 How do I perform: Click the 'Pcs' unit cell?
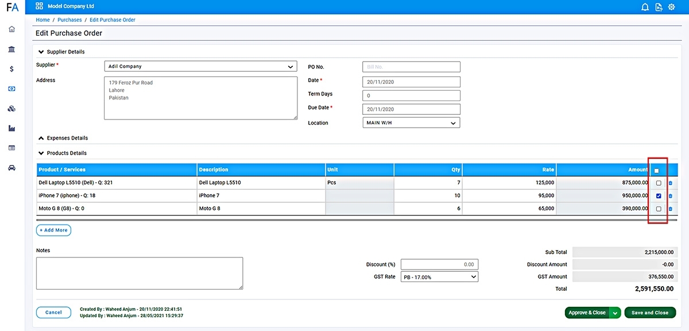click(359, 183)
